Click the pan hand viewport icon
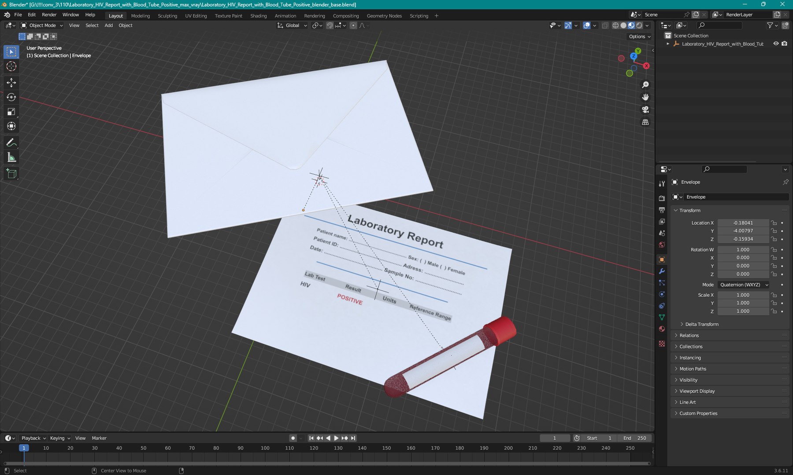Viewport: 793px width, 475px height. click(x=645, y=97)
